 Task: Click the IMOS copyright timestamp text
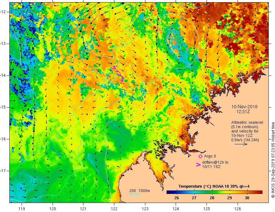click(273, 160)
